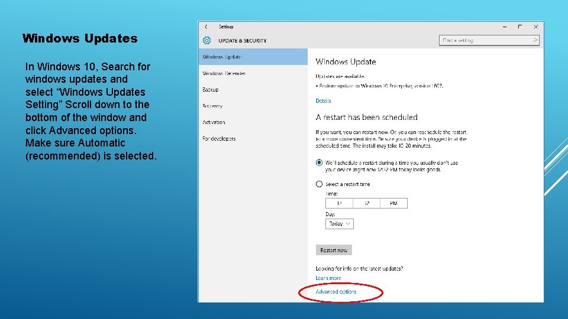Open Windows Defender in the sidebar
Viewport: 568px width, 319px height.
pyautogui.click(x=253, y=73)
